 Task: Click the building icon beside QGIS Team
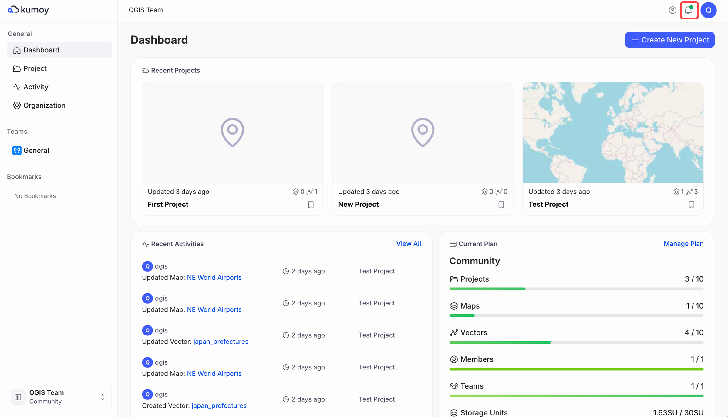pyautogui.click(x=18, y=397)
